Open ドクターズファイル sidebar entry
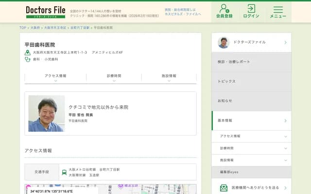The image size is (311, 194). (252, 43)
